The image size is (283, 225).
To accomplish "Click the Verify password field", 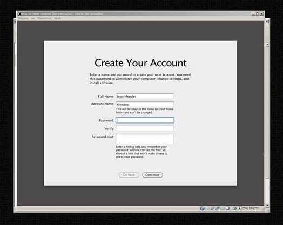I will (145, 128).
